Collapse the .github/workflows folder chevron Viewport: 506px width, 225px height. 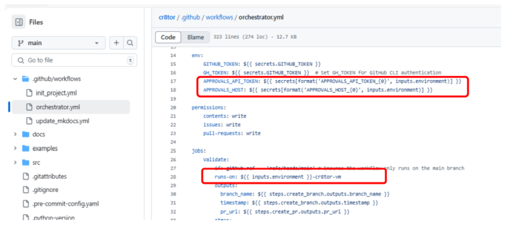tap(15, 79)
